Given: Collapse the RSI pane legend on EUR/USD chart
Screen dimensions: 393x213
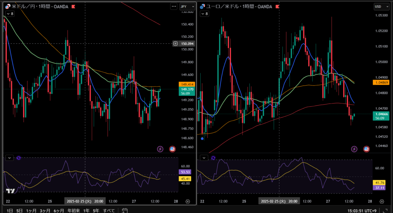Looking at the screenshot, I should (x=204, y=157).
